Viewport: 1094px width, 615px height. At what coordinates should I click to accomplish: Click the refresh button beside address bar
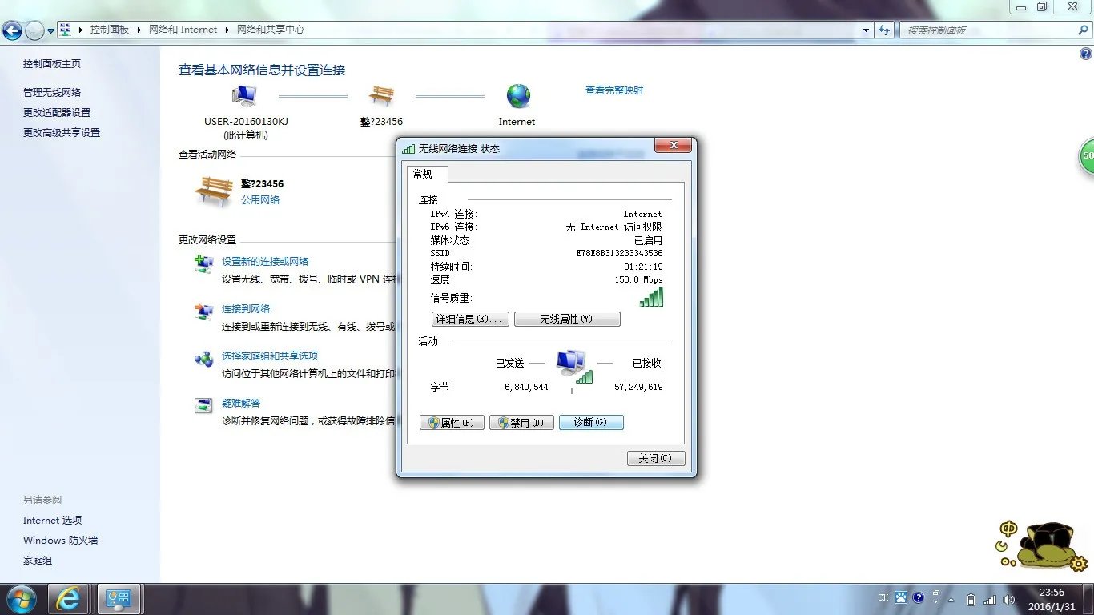point(884,30)
